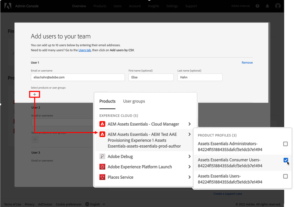Switch to the User groups tab
294x207 pixels.
tap(134, 101)
